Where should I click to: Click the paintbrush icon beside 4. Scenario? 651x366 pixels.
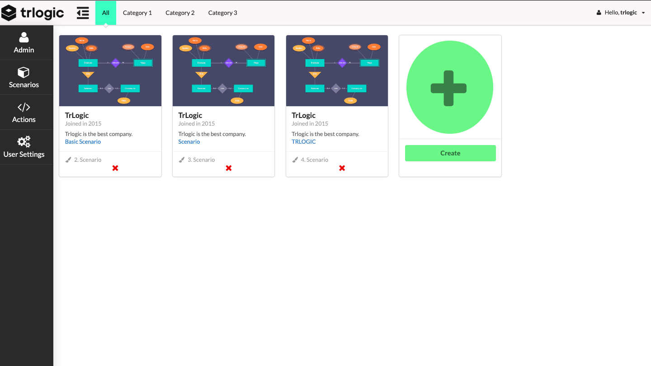(x=295, y=160)
